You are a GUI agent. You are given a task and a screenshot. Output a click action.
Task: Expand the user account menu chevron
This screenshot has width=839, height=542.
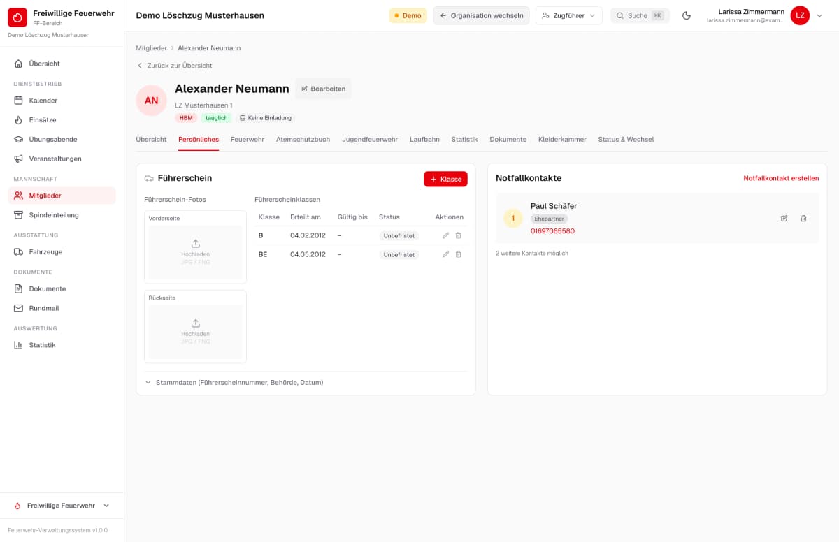[819, 15]
